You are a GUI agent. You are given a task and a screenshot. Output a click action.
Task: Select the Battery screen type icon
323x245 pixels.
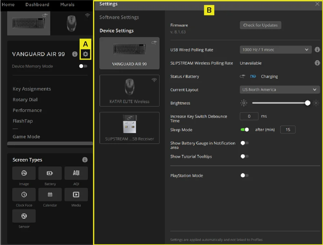coord(50,173)
